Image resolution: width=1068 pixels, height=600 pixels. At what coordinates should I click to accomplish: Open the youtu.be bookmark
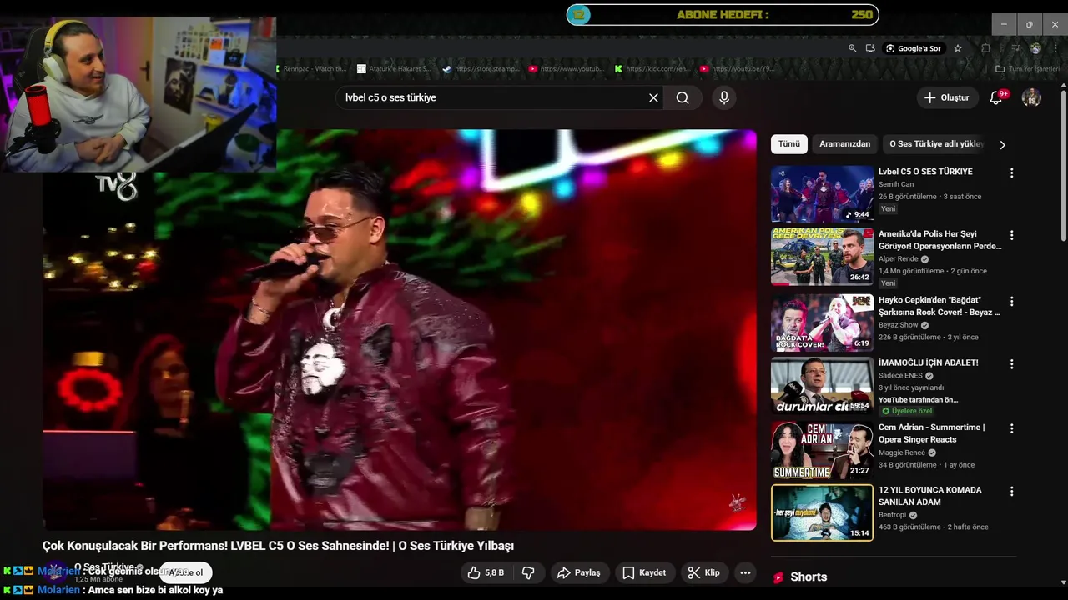tap(738, 69)
